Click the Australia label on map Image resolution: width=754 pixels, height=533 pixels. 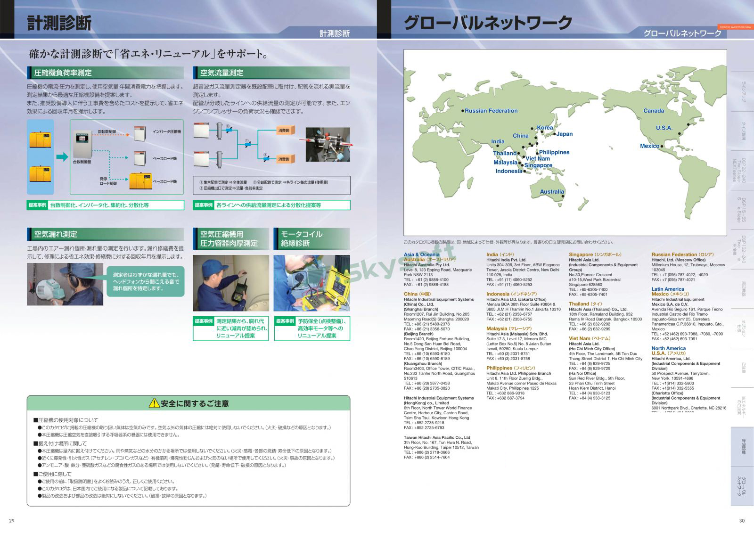(552, 192)
